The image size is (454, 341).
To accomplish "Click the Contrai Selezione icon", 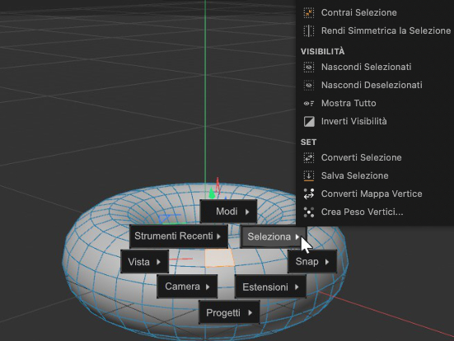I will [x=309, y=12].
